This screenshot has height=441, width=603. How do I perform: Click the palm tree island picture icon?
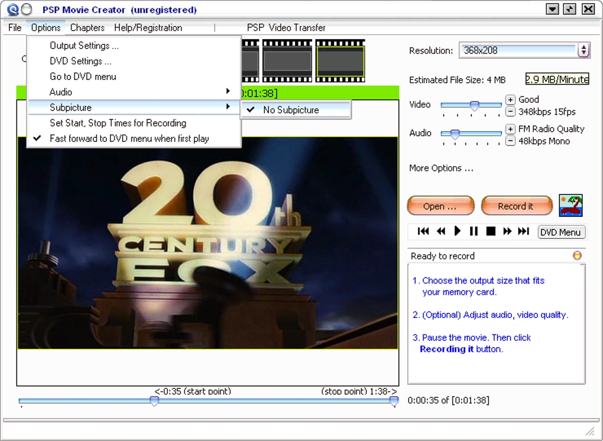click(x=570, y=205)
